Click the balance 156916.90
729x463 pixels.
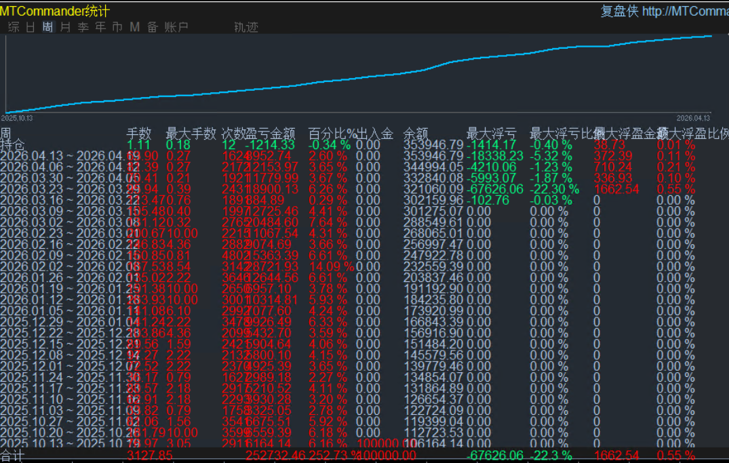coord(433,334)
